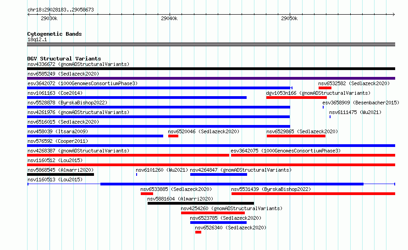Image resolution: width=408 pixels, height=250 pixels.
Task: Click the nsv4336672 gnomAD variant label
Action: (78, 64)
